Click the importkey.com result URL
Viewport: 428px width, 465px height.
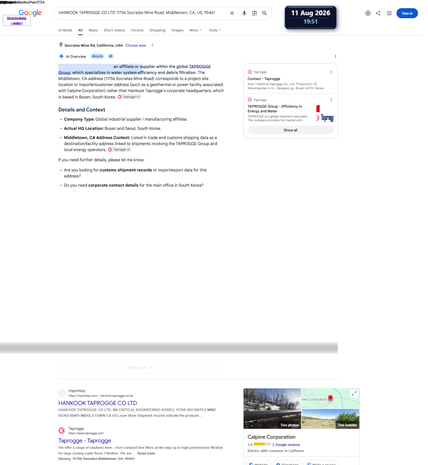click(101, 396)
